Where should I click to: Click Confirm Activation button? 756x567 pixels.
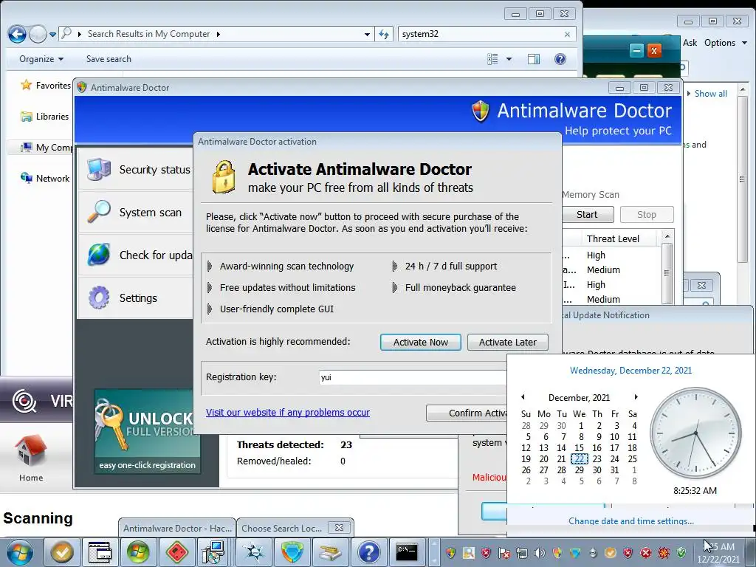467,413
